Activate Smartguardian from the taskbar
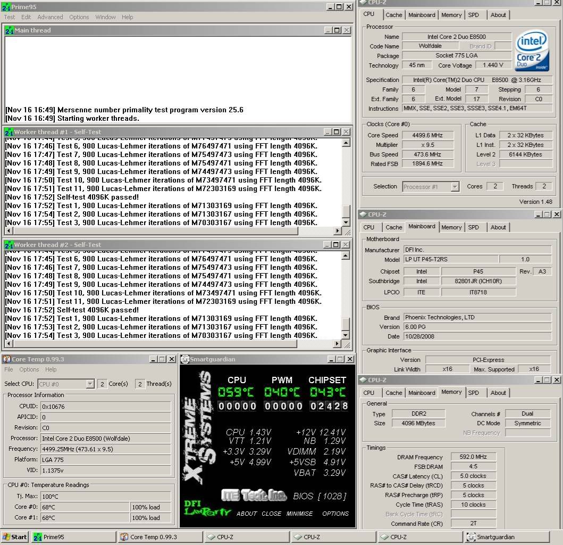 tap(507, 536)
